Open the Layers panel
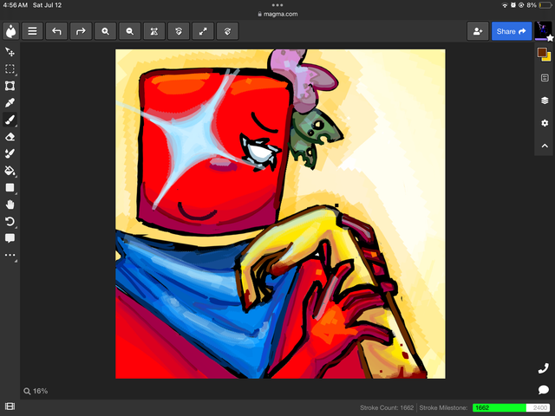Viewport: 555px width, 416px height. 545,101
